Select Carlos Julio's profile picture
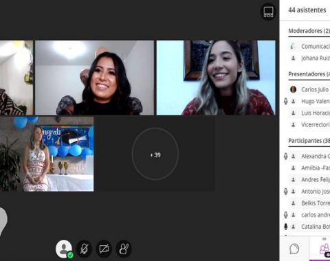The height and width of the screenshot is (261, 330). click(x=293, y=89)
